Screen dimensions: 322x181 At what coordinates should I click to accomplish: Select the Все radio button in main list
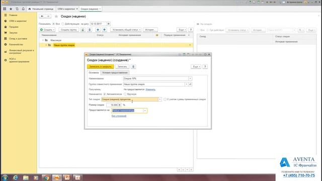pyautogui.click(x=53, y=24)
